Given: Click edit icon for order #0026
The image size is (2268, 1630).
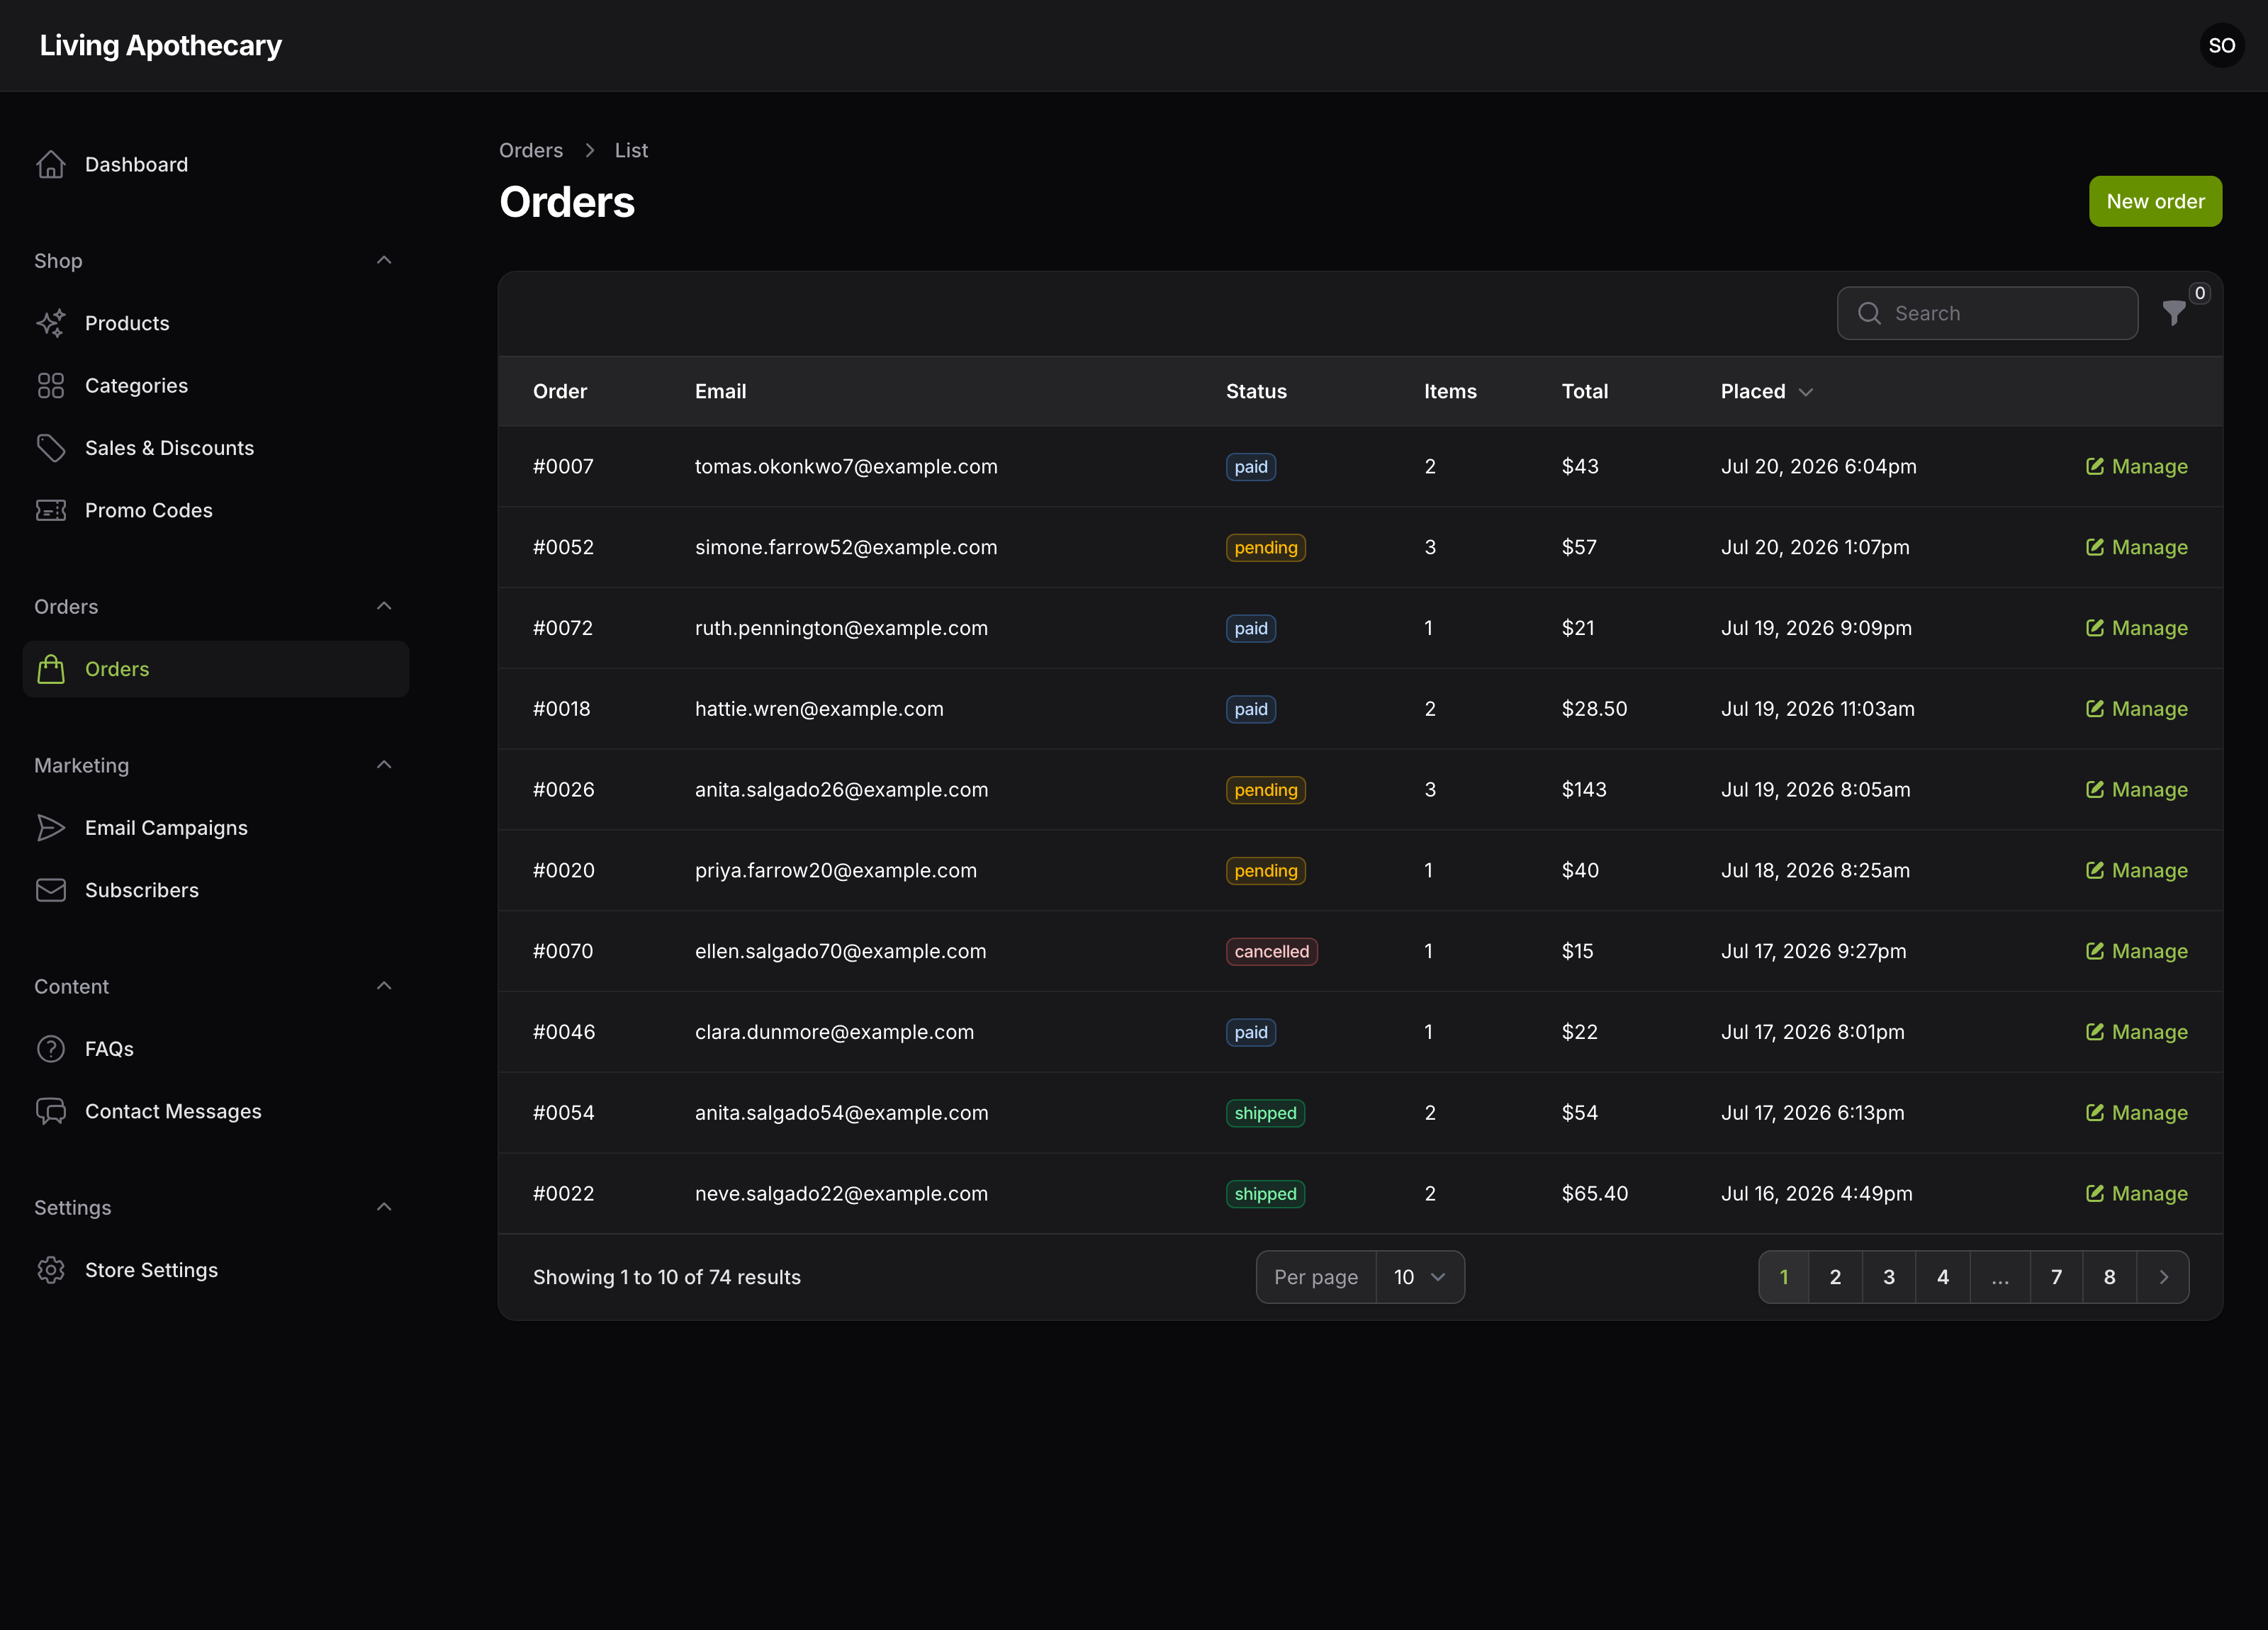Looking at the screenshot, I should click(2095, 789).
